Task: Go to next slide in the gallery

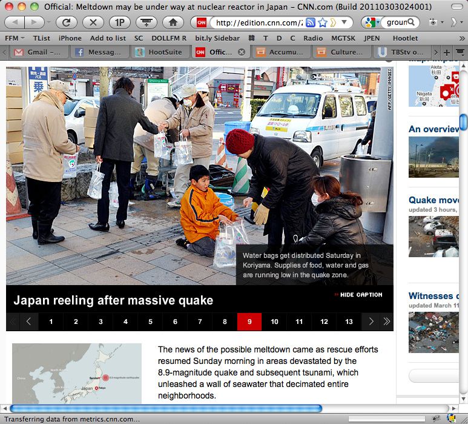Action: [371, 321]
